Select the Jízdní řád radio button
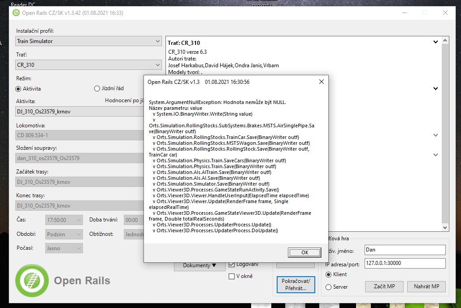This screenshot has height=308, width=461. click(97, 88)
